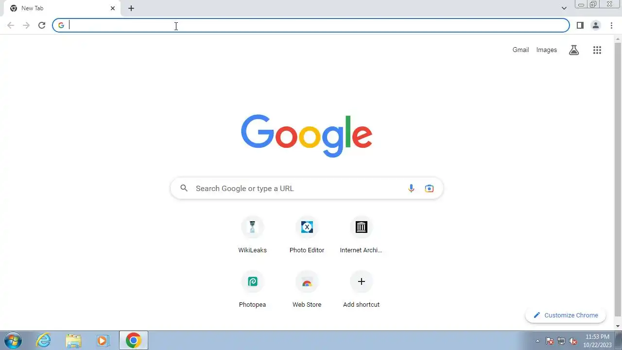Search by image with camera icon

(x=429, y=188)
